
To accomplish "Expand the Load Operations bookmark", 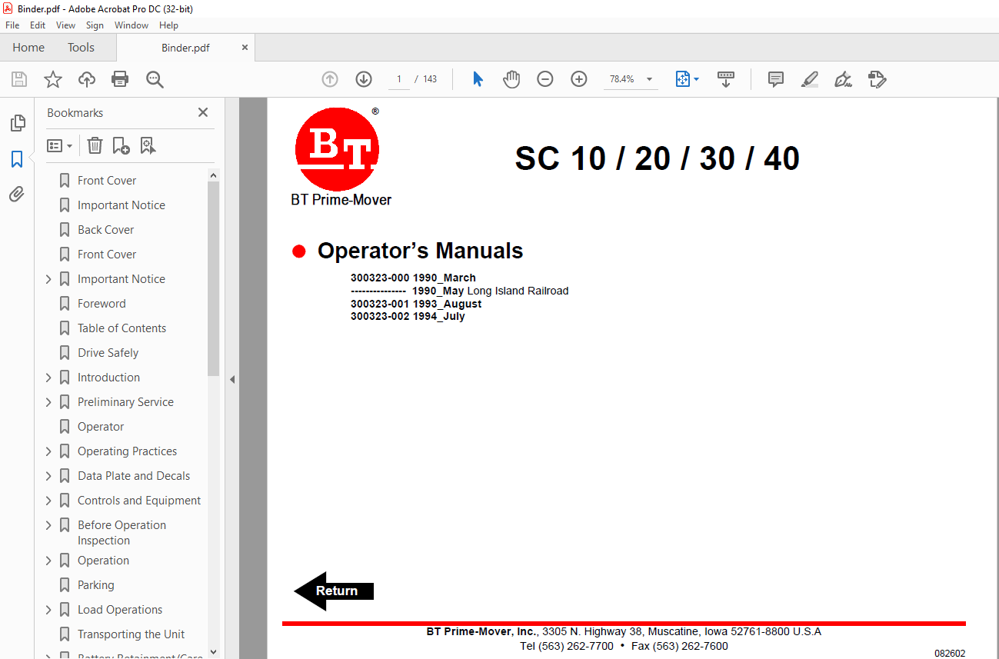I will (49, 610).
